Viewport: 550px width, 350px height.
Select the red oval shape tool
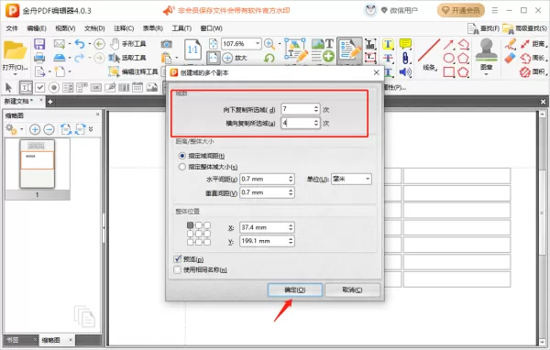(x=448, y=58)
